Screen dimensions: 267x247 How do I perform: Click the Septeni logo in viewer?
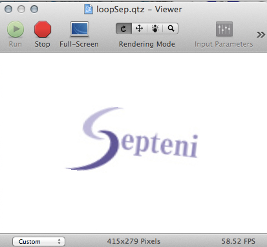[x=131, y=139]
